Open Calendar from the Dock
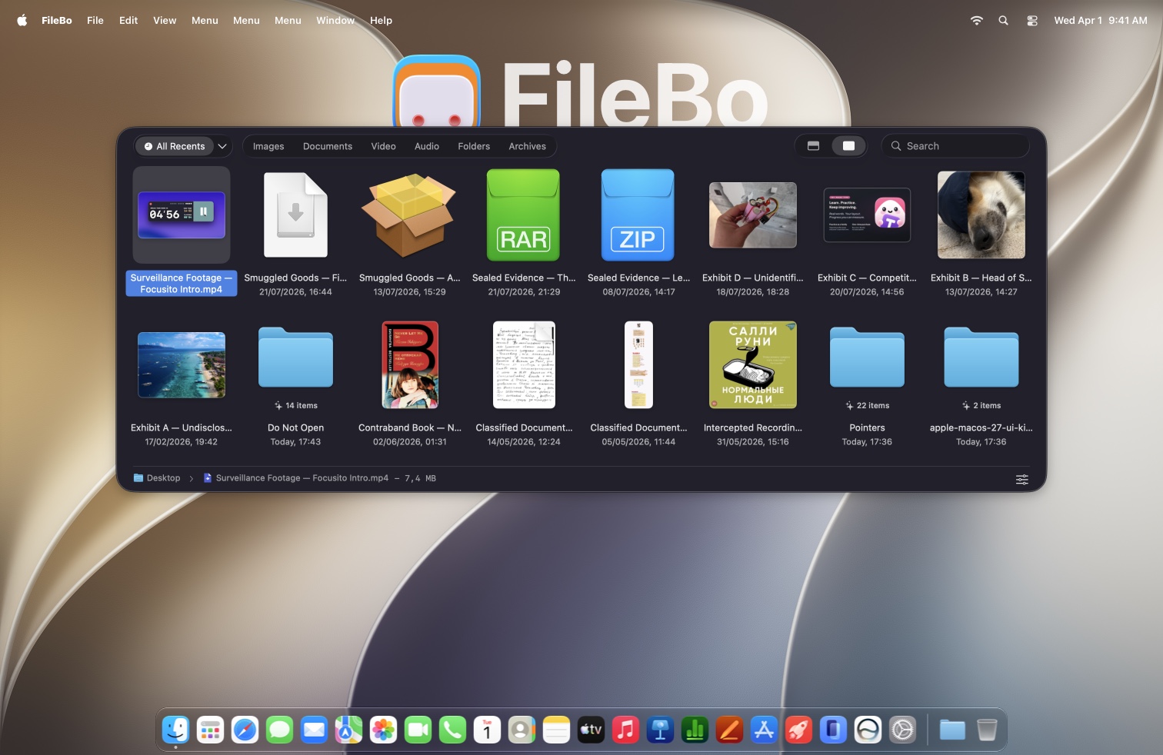Image resolution: width=1163 pixels, height=755 pixels. point(487,730)
